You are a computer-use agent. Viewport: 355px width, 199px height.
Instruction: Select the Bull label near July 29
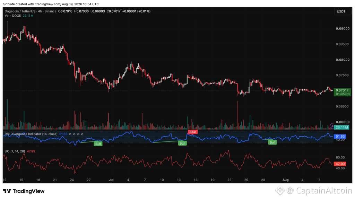[x=272, y=142]
